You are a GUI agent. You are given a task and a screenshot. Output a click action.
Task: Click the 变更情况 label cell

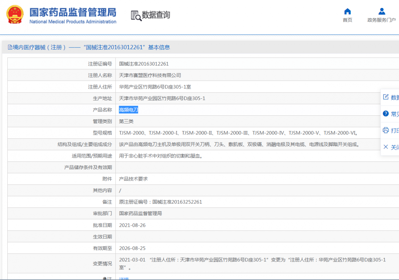click(62, 264)
